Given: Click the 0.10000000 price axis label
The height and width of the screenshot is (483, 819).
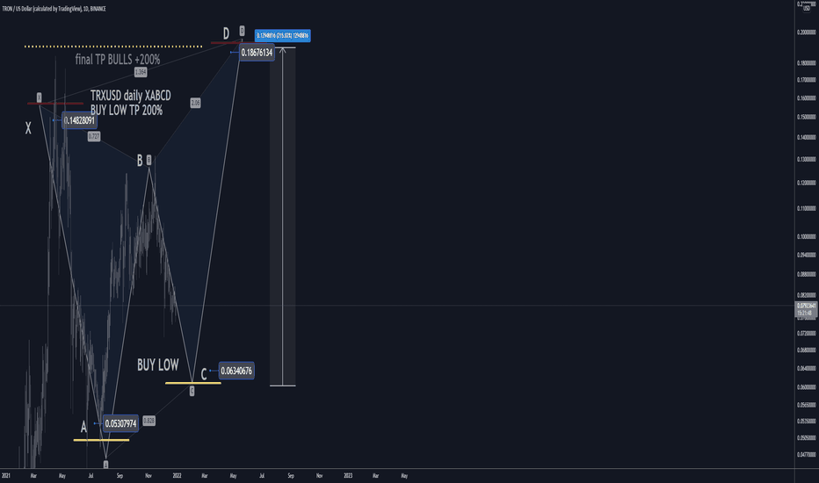Looking at the screenshot, I should (x=807, y=236).
